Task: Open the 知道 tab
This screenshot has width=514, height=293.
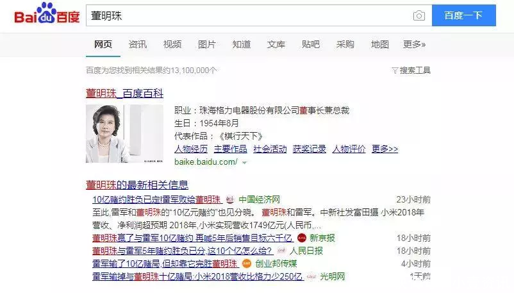Action: [x=242, y=44]
